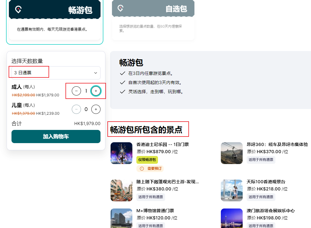The height and width of the screenshot is (228, 311).
Task: Click the 加入购物车 button
Action: [56, 137]
